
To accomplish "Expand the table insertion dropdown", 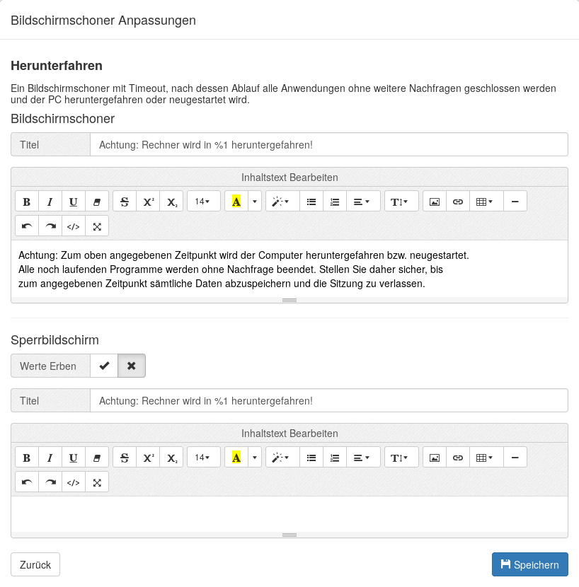I will (x=486, y=201).
